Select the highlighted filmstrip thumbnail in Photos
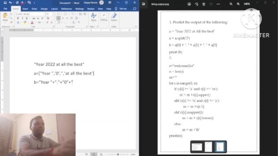The width and height of the screenshot is (278, 156). tap(220, 146)
